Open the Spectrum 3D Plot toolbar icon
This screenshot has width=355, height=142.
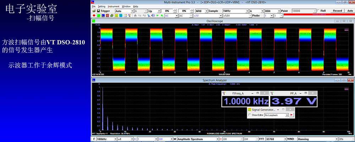112,16
